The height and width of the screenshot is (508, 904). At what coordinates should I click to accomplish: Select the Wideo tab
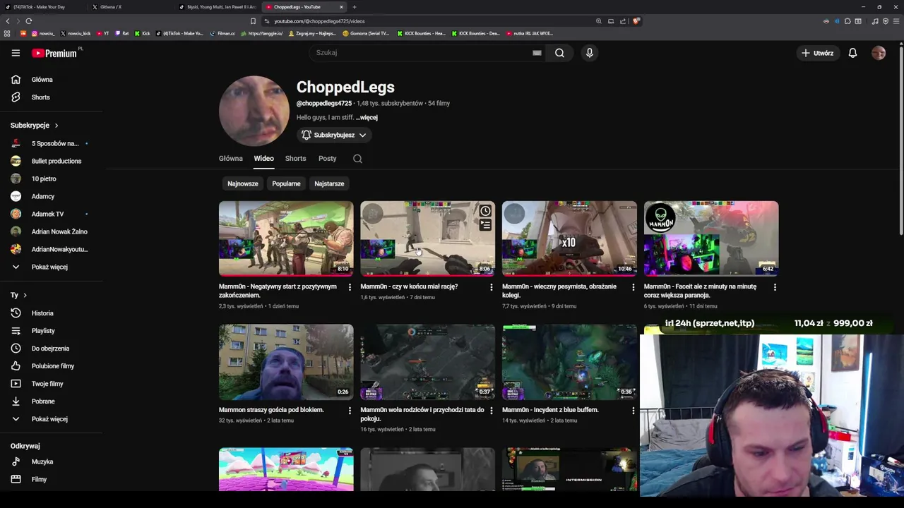[x=264, y=159]
